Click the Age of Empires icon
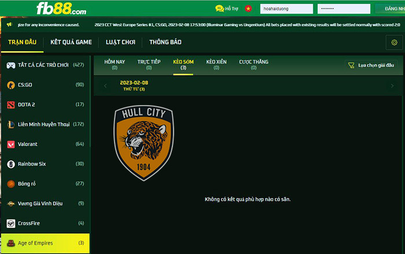 (x=11, y=243)
